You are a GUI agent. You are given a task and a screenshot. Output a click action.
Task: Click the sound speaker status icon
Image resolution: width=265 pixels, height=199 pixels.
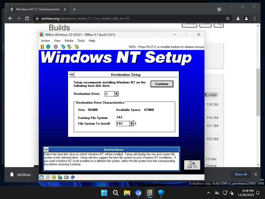(72, 177)
